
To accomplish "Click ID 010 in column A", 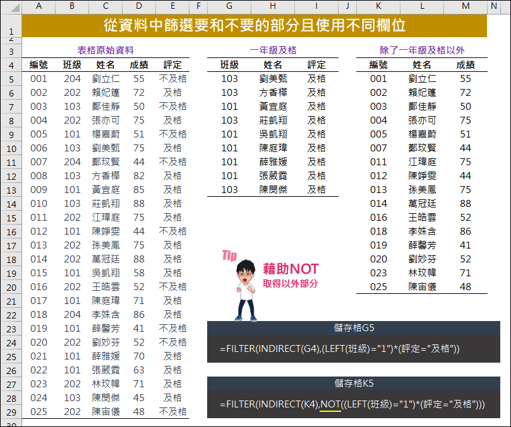I will [x=39, y=204].
